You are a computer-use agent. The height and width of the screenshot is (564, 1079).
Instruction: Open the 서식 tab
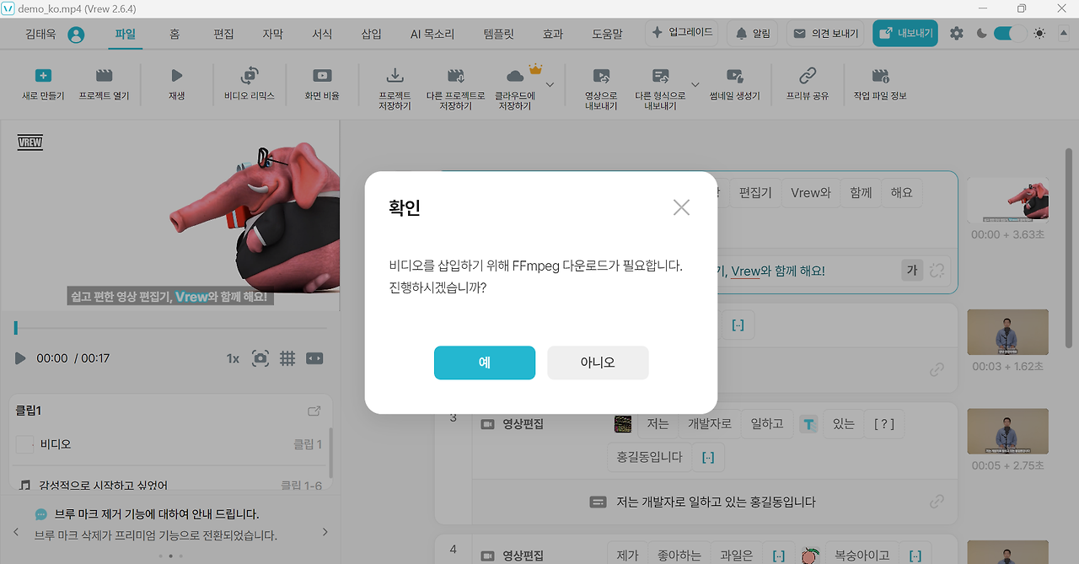pyautogui.click(x=322, y=34)
